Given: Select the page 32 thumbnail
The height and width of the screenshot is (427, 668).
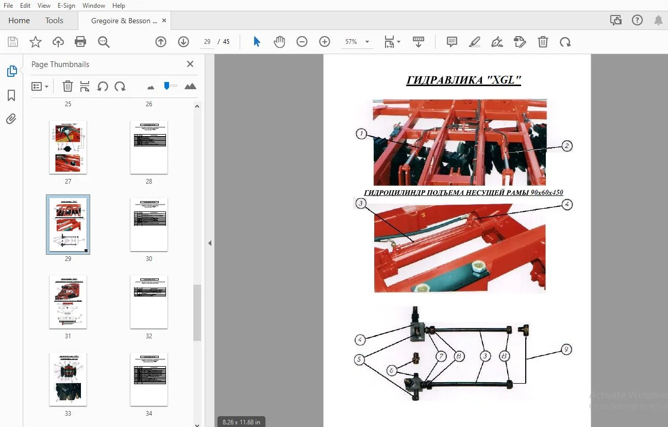Looking at the screenshot, I should 149,302.
